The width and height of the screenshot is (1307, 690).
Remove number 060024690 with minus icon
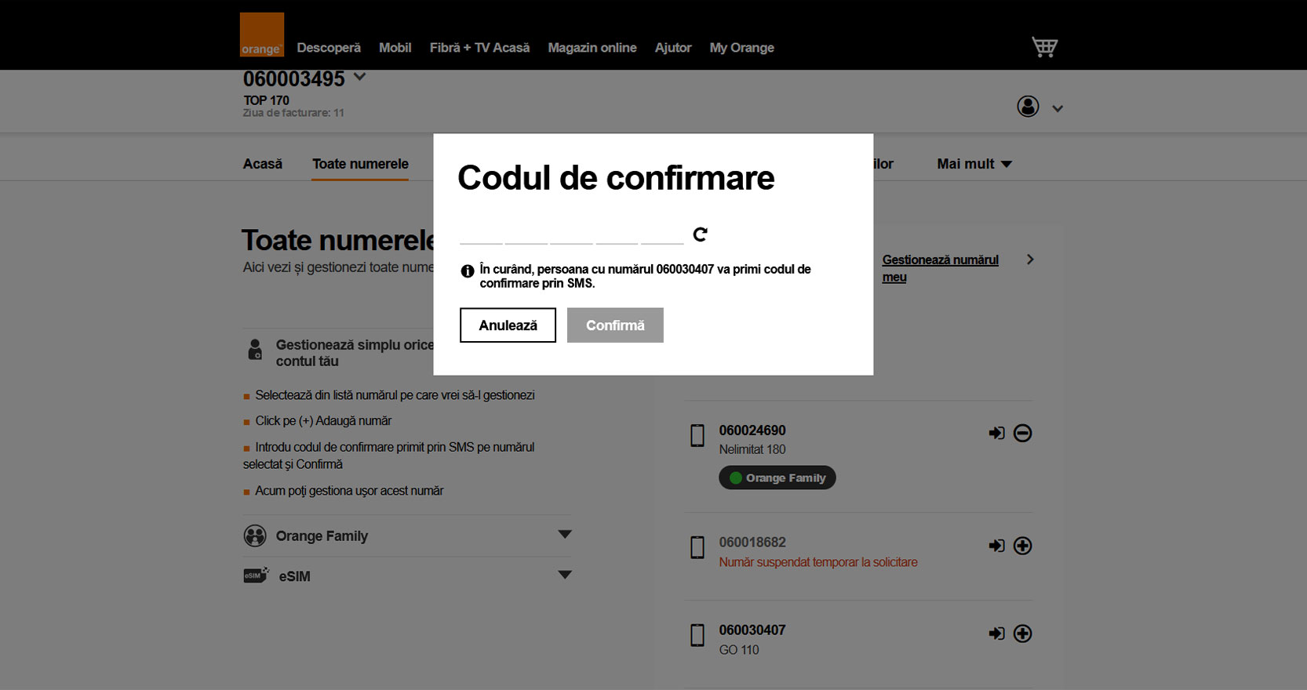pos(1022,433)
